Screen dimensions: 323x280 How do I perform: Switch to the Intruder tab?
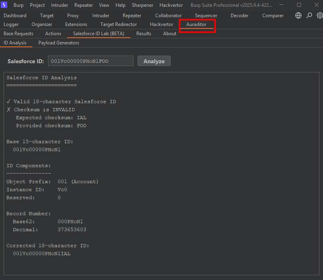[x=101, y=16]
